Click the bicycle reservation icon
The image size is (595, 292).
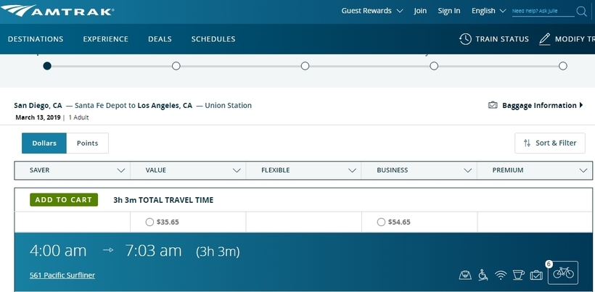click(x=563, y=273)
